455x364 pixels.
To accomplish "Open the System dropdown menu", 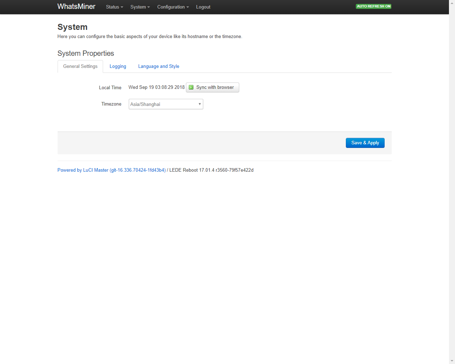I will [x=140, y=7].
